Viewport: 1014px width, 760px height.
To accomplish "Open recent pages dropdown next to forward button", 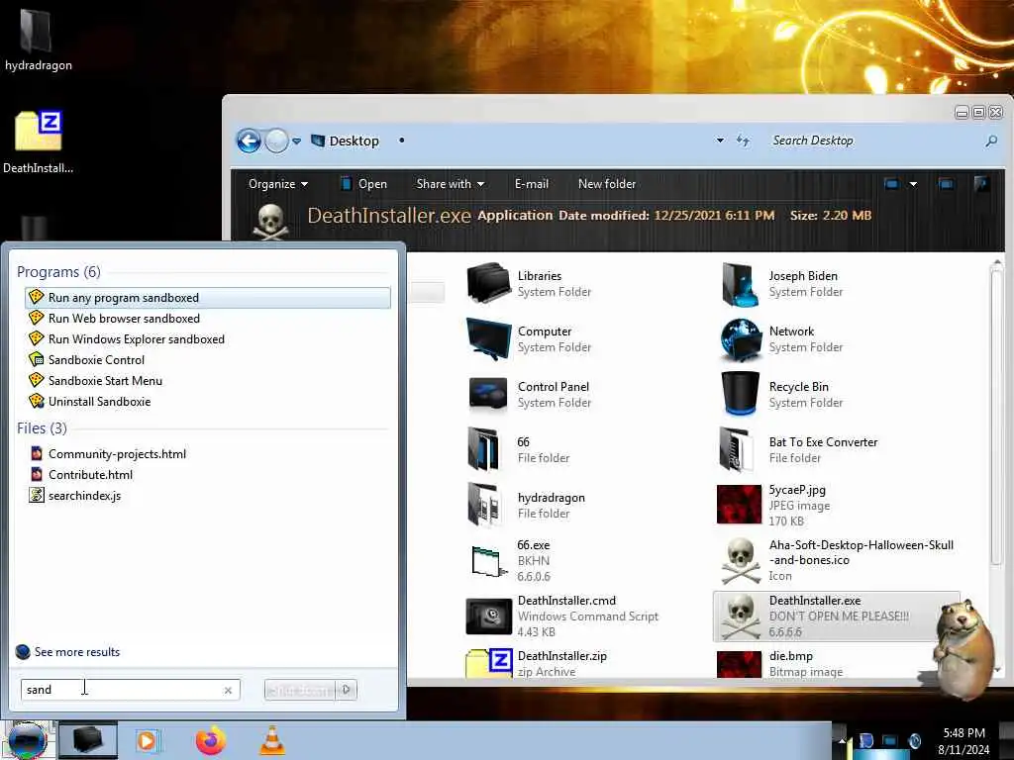I will point(296,141).
